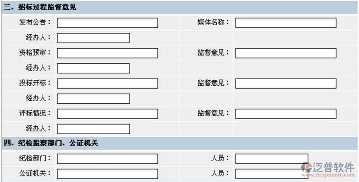
Task: Click 监督意见 field beside 投标开标
Action: [285, 83]
